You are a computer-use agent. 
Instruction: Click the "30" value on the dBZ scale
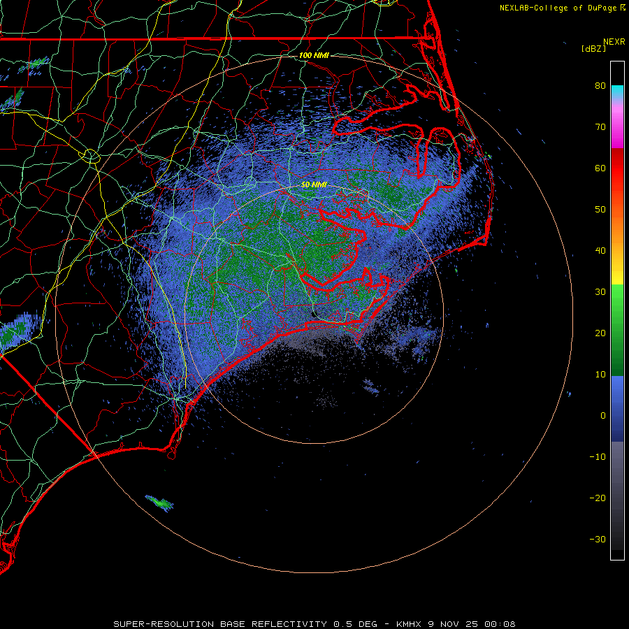(600, 292)
